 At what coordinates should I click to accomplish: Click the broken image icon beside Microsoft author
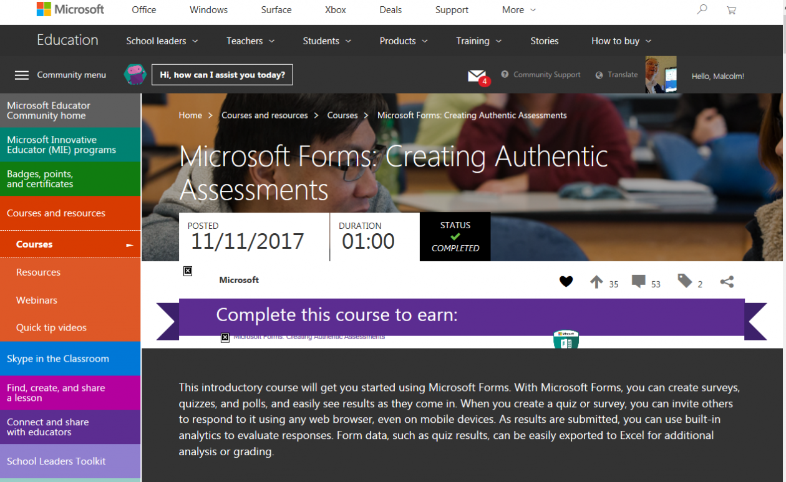188,271
